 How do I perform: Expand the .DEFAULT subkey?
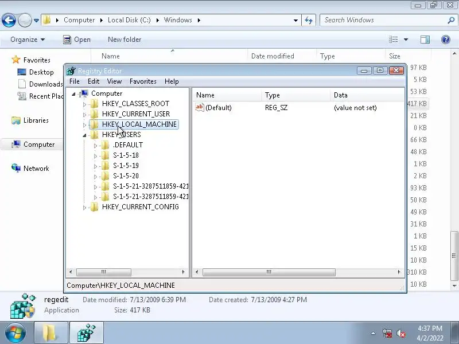coord(95,146)
